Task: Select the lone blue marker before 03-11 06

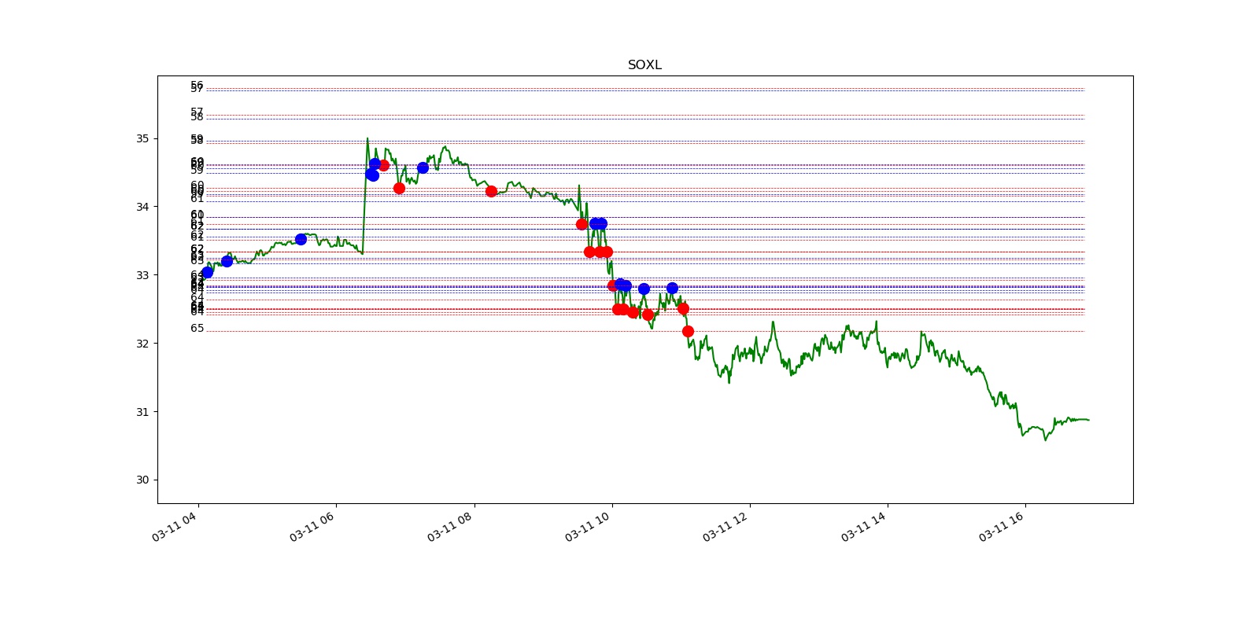Action: click(301, 239)
